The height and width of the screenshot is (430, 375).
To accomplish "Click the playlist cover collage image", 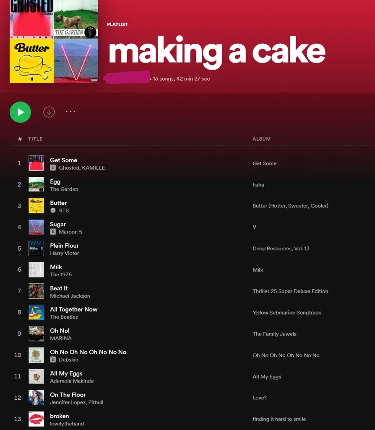I will pos(54,42).
